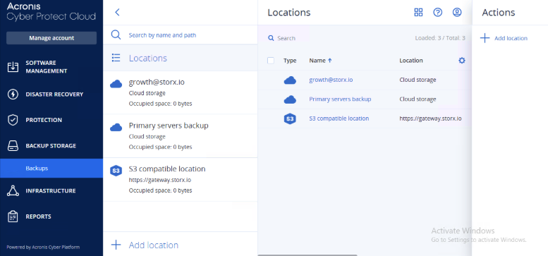The height and width of the screenshot is (256, 548).
Task: Open S3 compatible location link in table
Action: coord(339,118)
